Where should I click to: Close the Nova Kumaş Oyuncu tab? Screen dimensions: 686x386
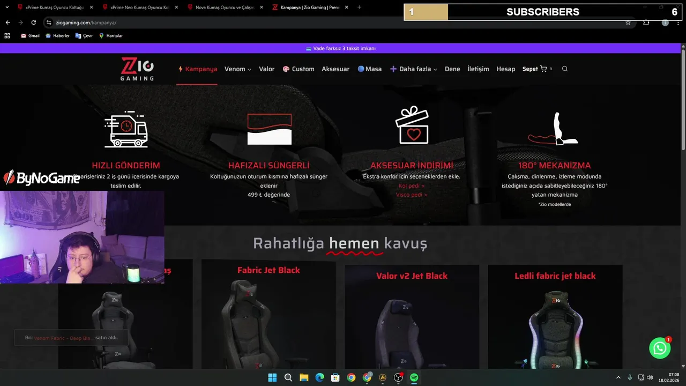tap(262, 8)
